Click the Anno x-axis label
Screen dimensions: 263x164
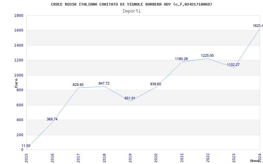point(255,161)
